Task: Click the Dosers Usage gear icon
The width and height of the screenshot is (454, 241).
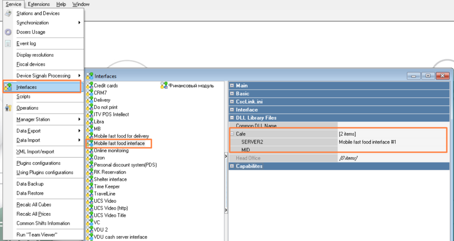Action: click(x=8, y=32)
